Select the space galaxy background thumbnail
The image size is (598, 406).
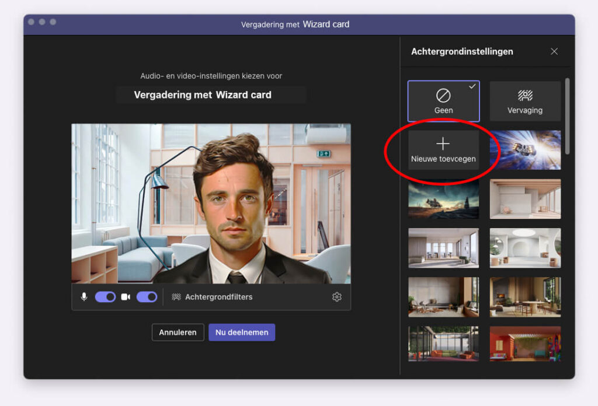pos(525,150)
